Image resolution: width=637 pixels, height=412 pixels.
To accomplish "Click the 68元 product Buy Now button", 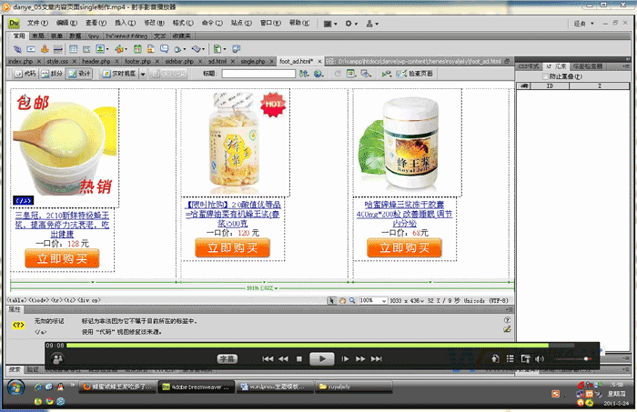I will pos(404,247).
